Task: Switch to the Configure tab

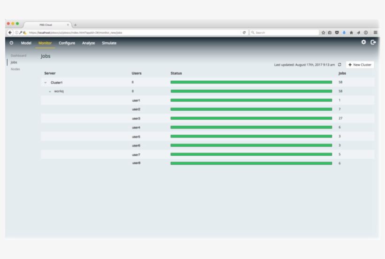Action: tap(67, 43)
